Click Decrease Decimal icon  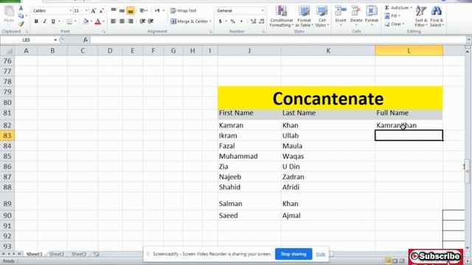(262, 21)
